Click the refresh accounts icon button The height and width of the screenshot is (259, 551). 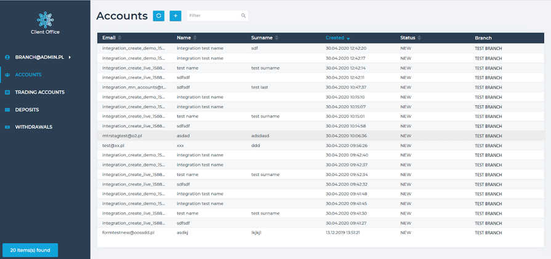pyautogui.click(x=159, y=16)
